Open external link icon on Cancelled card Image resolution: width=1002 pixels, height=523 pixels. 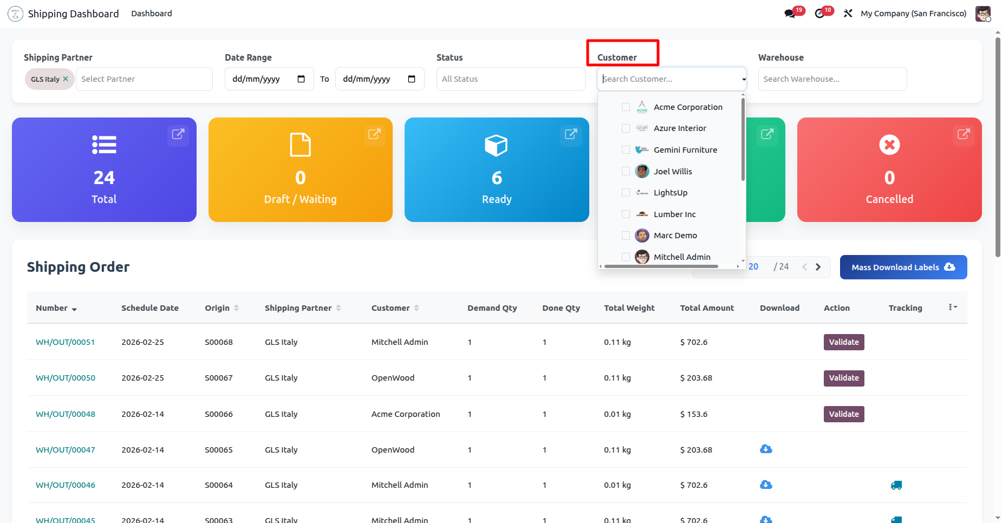point(964,134)
